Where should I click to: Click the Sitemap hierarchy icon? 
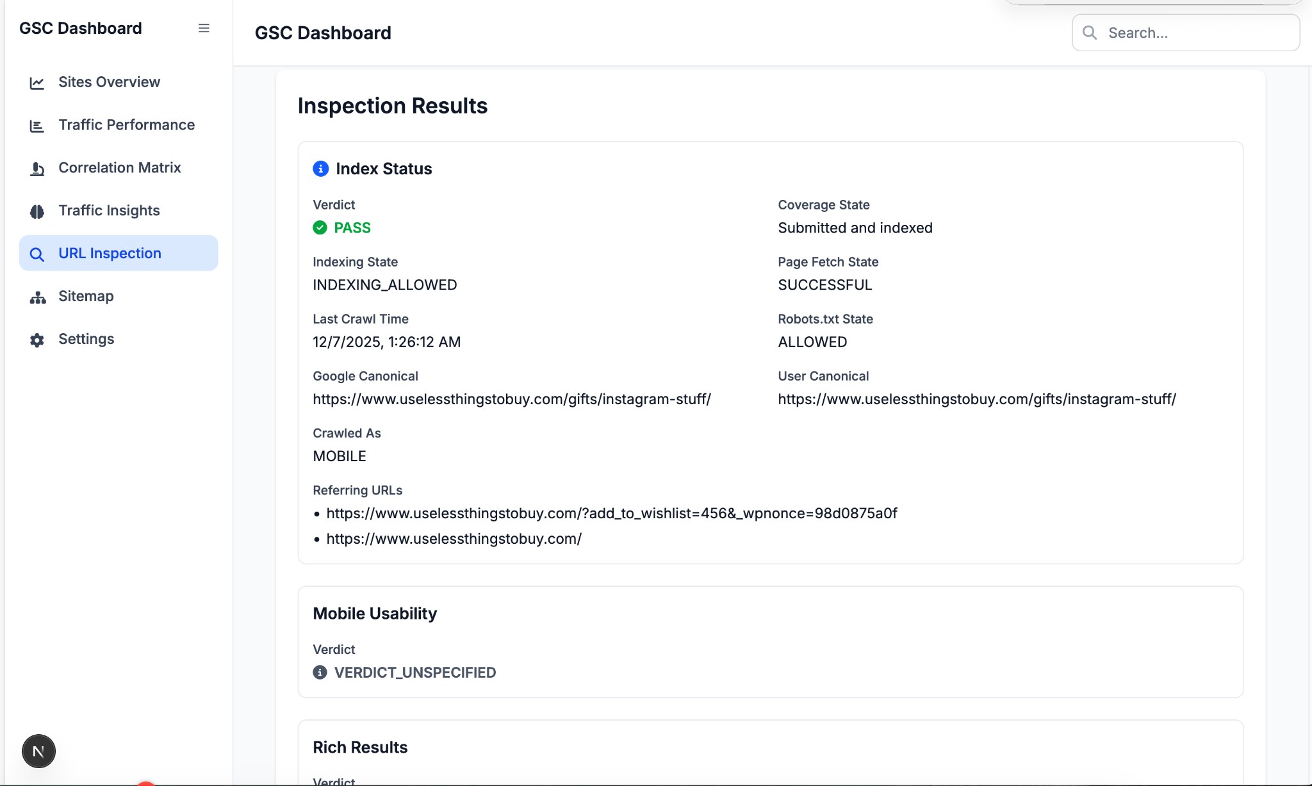click(x=37, y=297)
